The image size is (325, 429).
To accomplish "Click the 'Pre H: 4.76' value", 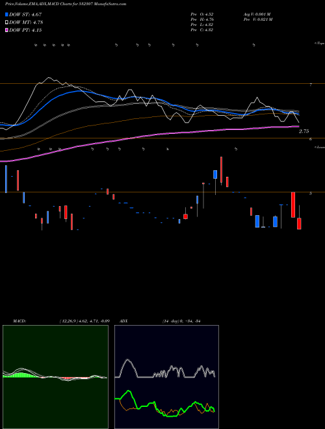I will click(x=202, y=19).
